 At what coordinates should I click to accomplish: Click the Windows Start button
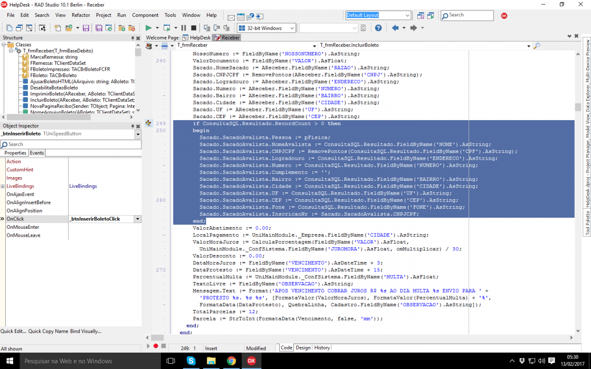click(10, 361)
